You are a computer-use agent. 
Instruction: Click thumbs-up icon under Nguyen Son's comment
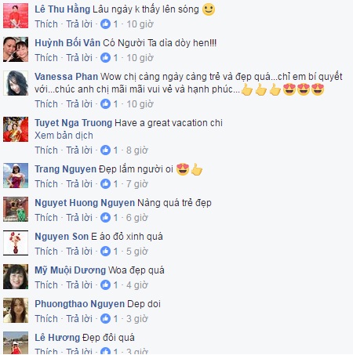pyautogui.click(x=105, y=252)
